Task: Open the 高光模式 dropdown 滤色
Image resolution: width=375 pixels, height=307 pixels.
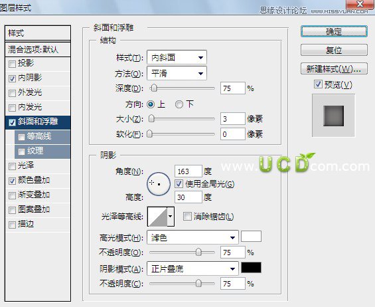Action: click(x=192, y=237)
